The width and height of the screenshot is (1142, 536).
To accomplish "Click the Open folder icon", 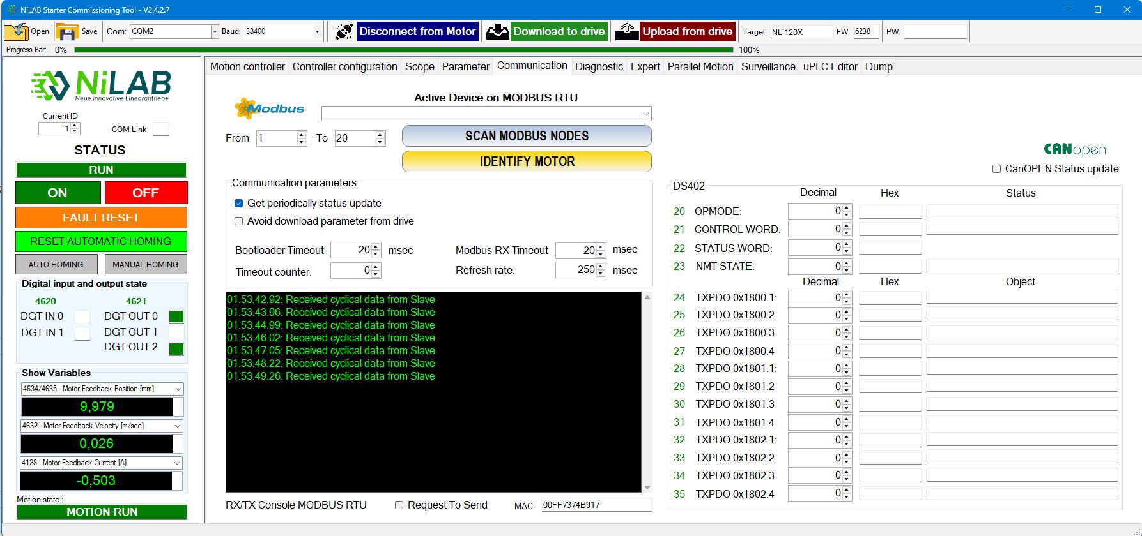I will tap(17, 31).
